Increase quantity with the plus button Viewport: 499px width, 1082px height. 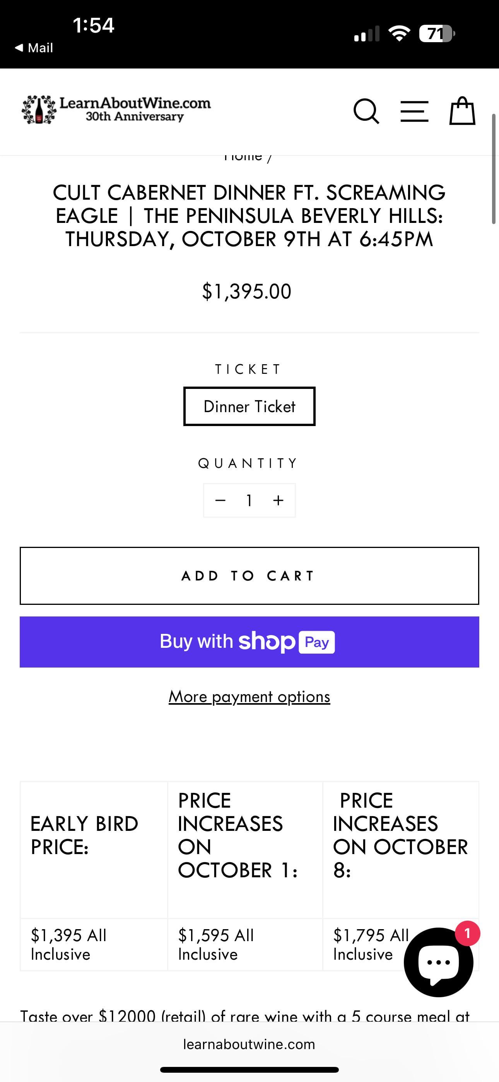[x=278, y=500]
